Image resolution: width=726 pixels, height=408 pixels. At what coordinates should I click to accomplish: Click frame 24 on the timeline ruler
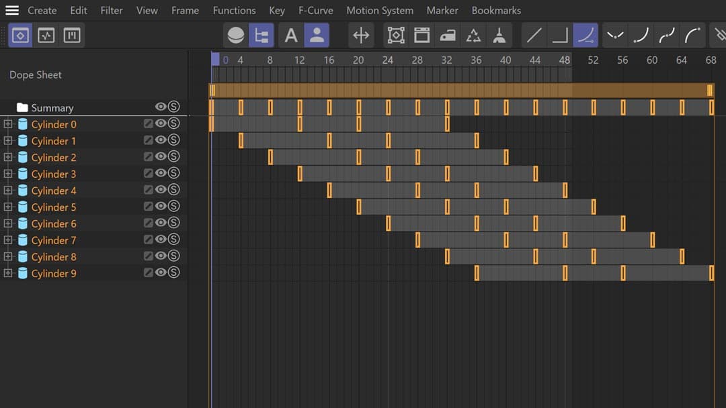388,60
